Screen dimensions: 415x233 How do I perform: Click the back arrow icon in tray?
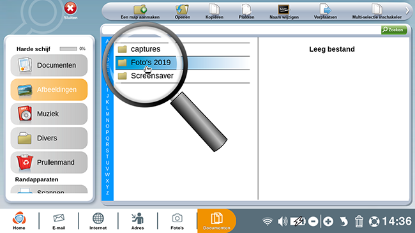pyautogui.click(x=343, y=222)
